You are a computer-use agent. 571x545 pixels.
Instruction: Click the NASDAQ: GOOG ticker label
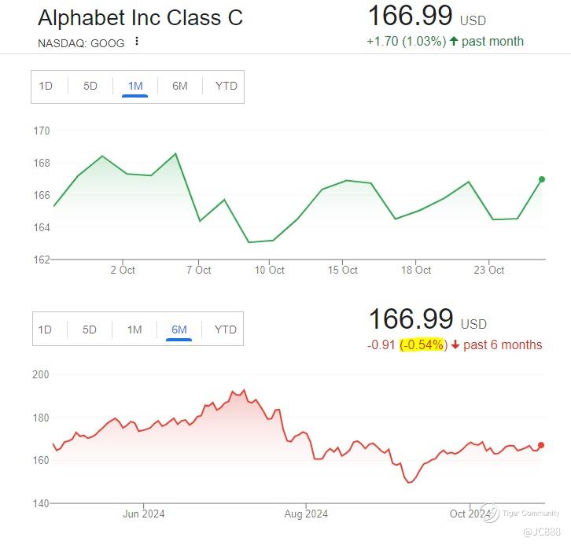(x=81, y=43)
